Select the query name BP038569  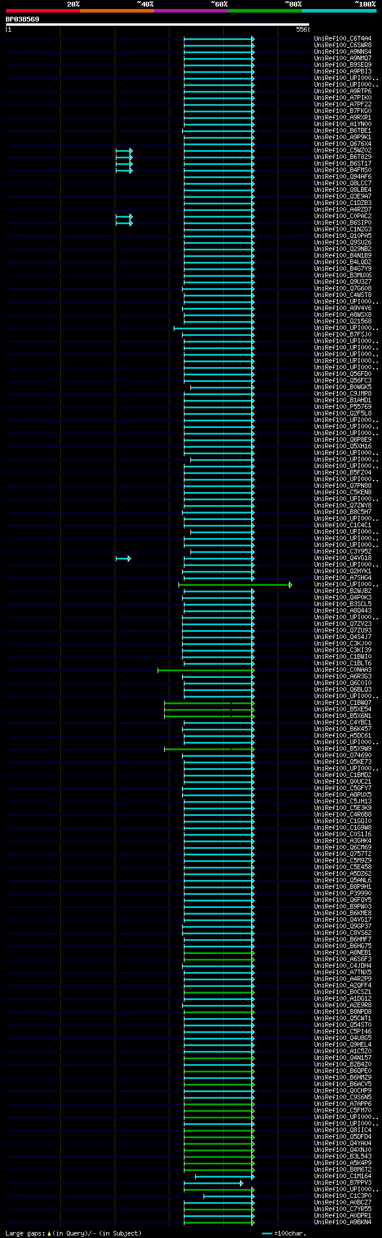[x=23, y=19]
